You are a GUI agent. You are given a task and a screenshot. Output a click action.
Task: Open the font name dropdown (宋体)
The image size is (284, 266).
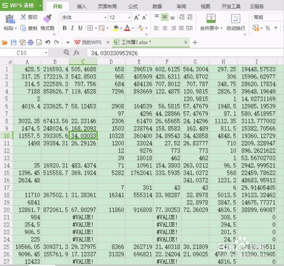[x=106, y=18]
